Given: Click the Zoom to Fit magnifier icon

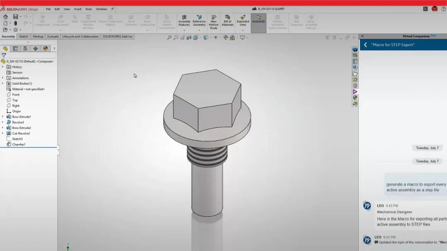Looking at the screenshot, I should [x=169, y=38].
